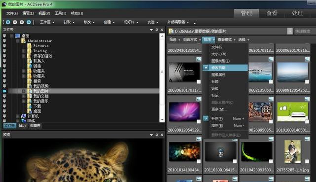Viewport: 316px width, 182px height.
Task: Click the image-type badge on purple wallpaper thumbnail
Action: point(198,99)
